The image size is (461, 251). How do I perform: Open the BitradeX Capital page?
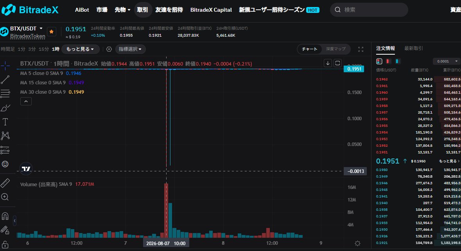(211, 10)
